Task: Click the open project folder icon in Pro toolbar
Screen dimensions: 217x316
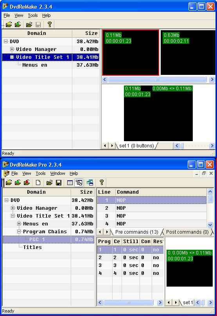Action: 49,183
